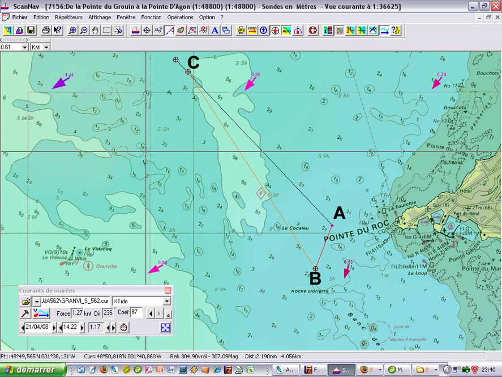Select the hand pan tool
The width and height of the screenshot is (502, 377).
pyautogui.click(x=95, y=31)
